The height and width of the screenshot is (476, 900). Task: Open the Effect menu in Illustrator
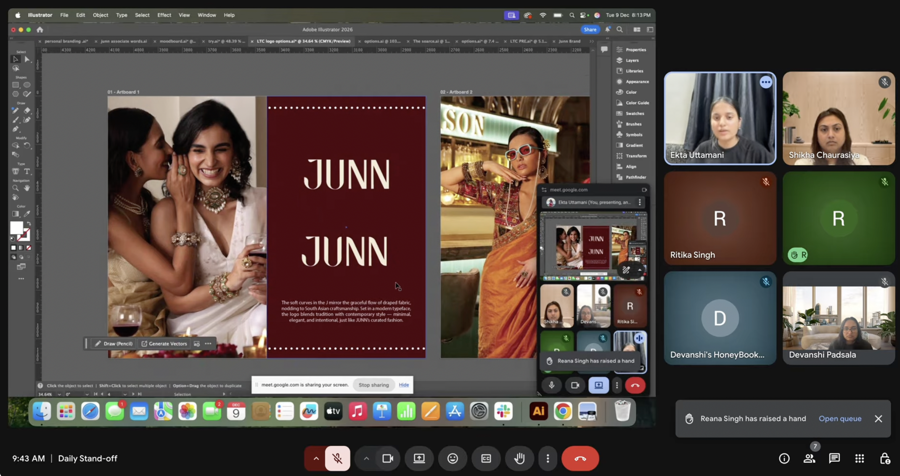(164, 15)
